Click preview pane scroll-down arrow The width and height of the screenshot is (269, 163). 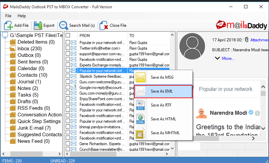pyautogui.click(x=263, y=128)
